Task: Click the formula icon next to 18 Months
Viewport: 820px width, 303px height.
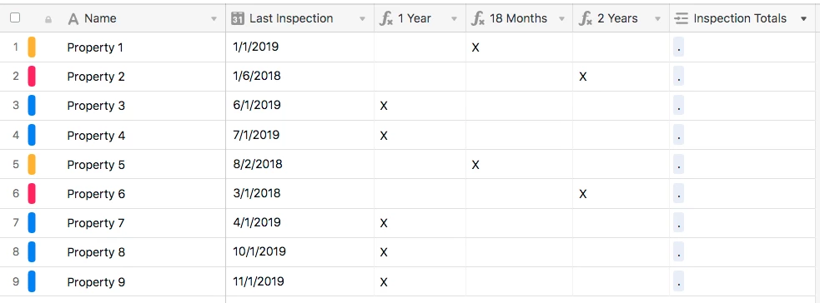Action: (x=478, y=19)
